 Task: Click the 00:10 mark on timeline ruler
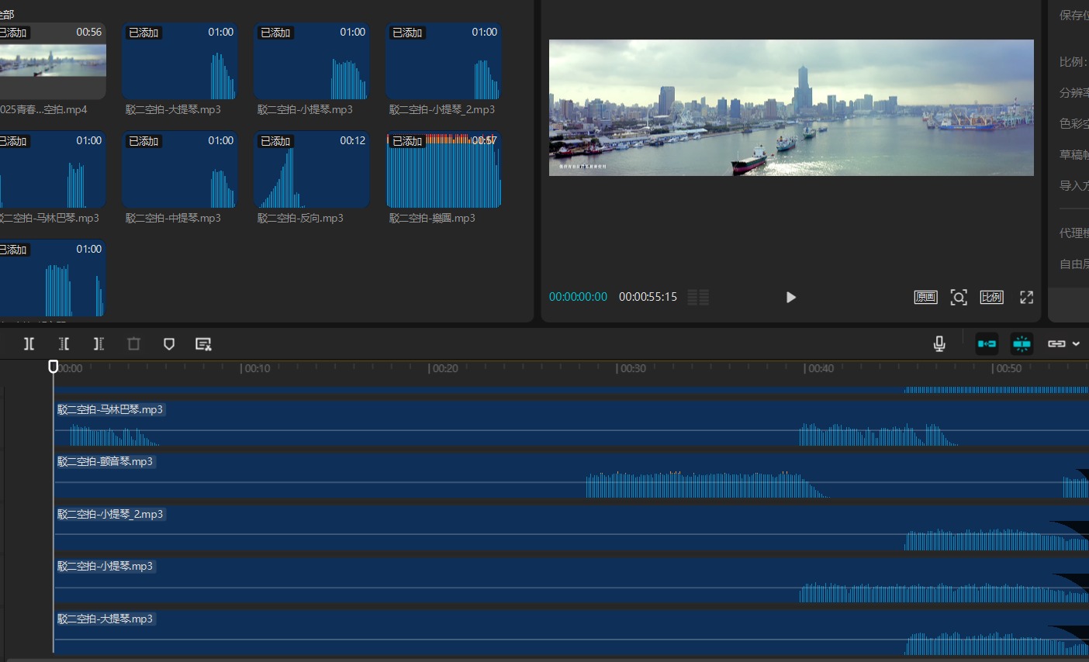(x=257, y=368)
